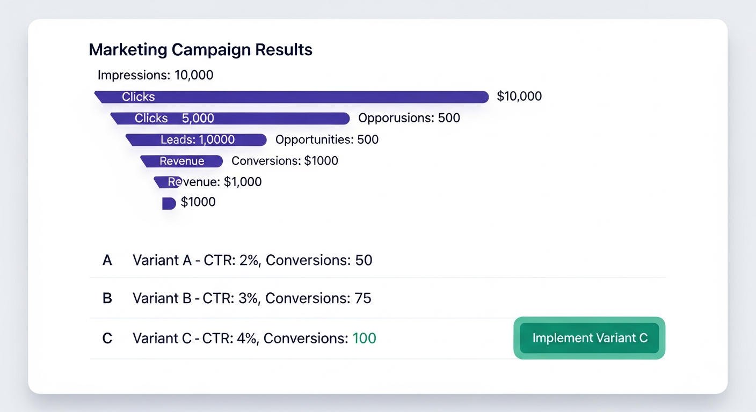Click the Revenue: $1,000 funnel segment
This screenshot has width=756, height=412.
(168, 182)
